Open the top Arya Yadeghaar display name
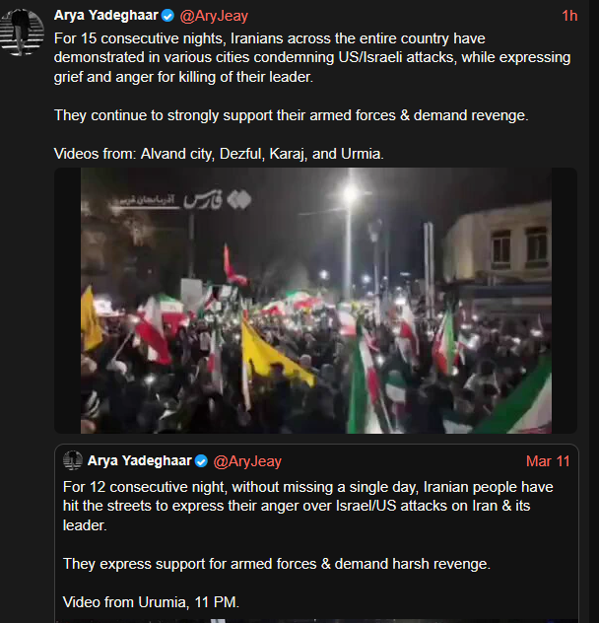 coord(106,16)
